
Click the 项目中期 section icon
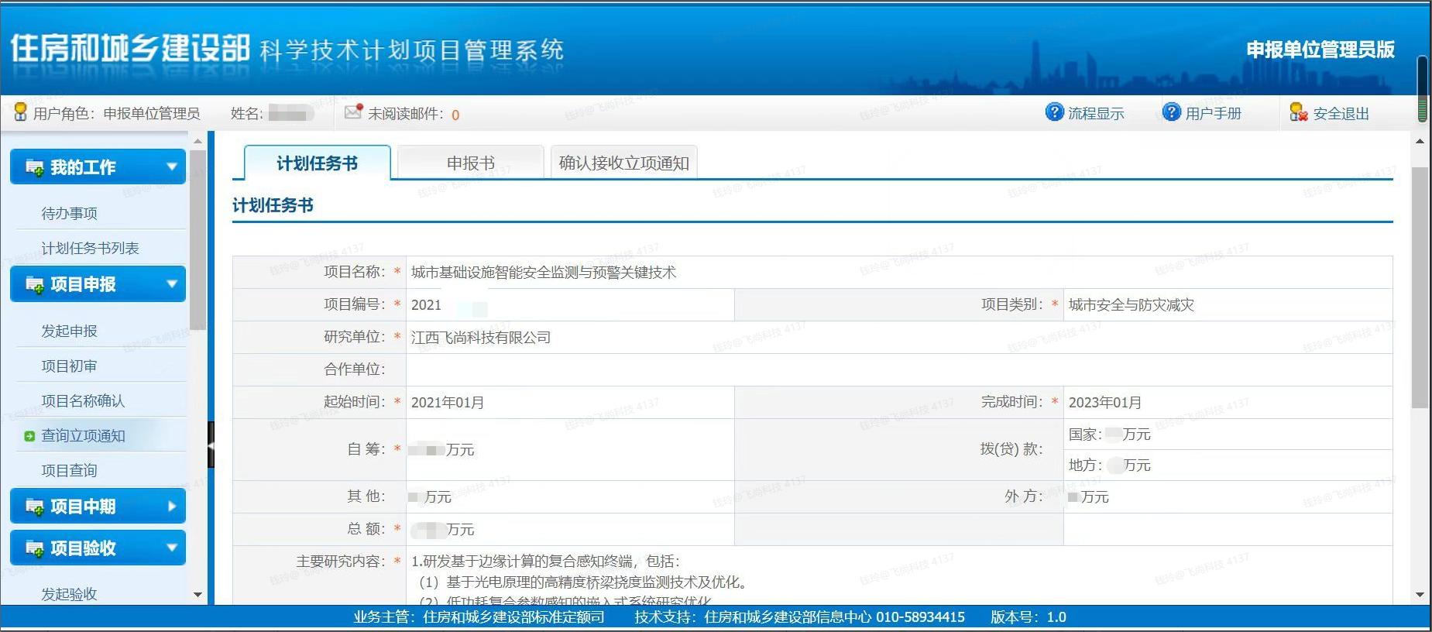35,507
